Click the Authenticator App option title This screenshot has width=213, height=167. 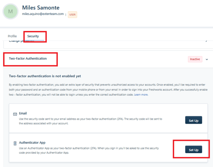[x=32, y=143]
